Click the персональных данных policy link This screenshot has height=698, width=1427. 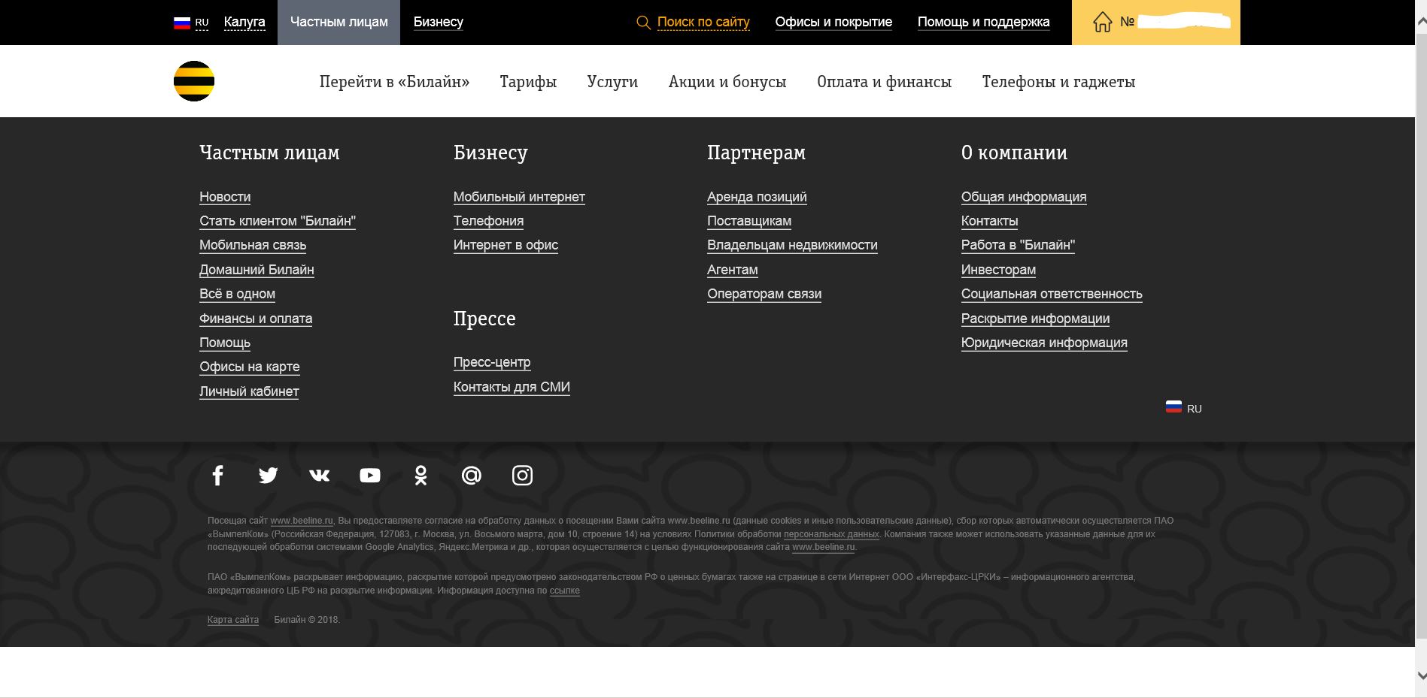pos(831,534)
